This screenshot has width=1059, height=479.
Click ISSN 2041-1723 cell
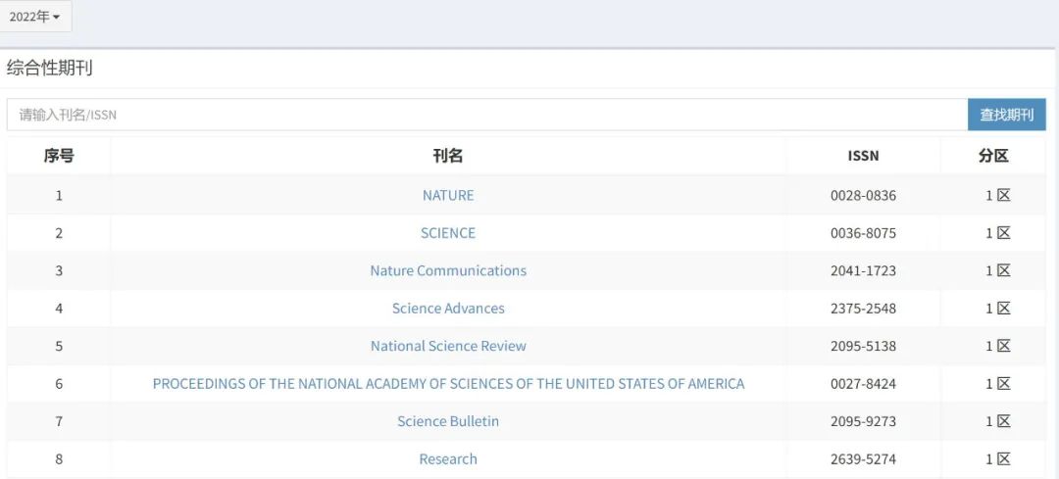pos(863,270)
